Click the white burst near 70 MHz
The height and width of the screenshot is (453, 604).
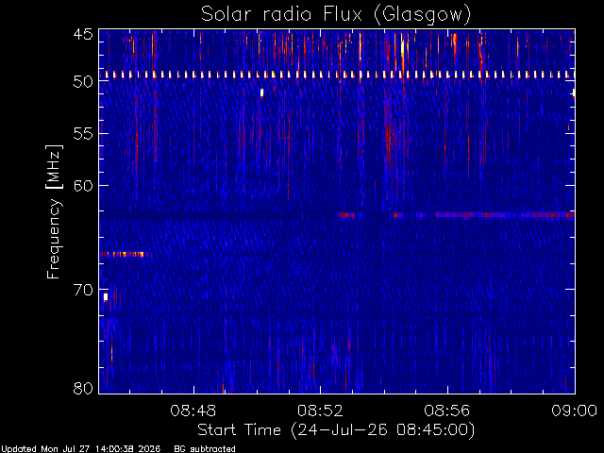(106, 296)
